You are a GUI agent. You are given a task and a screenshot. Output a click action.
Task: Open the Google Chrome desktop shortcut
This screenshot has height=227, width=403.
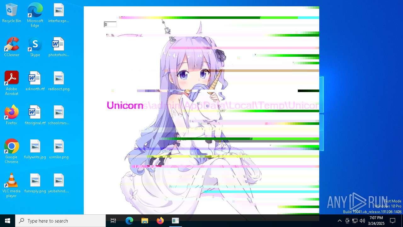click(12, 151)
